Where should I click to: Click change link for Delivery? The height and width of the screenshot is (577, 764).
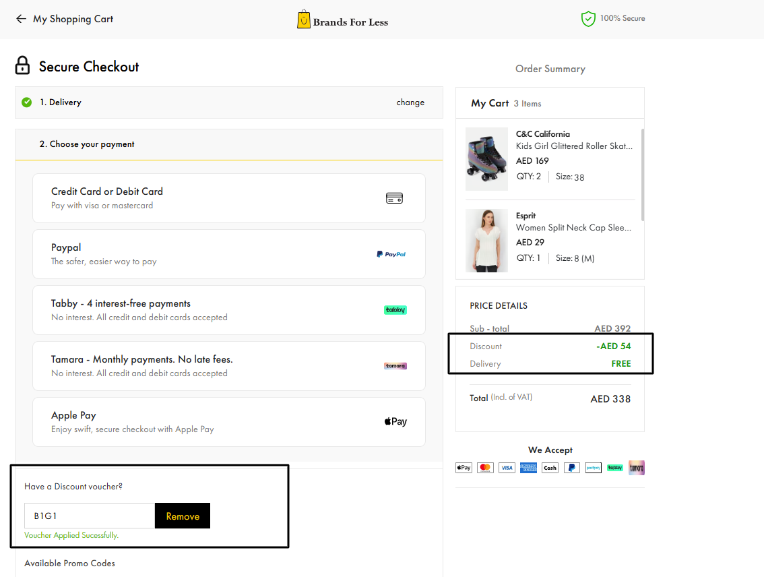click(x=410, y=102)
